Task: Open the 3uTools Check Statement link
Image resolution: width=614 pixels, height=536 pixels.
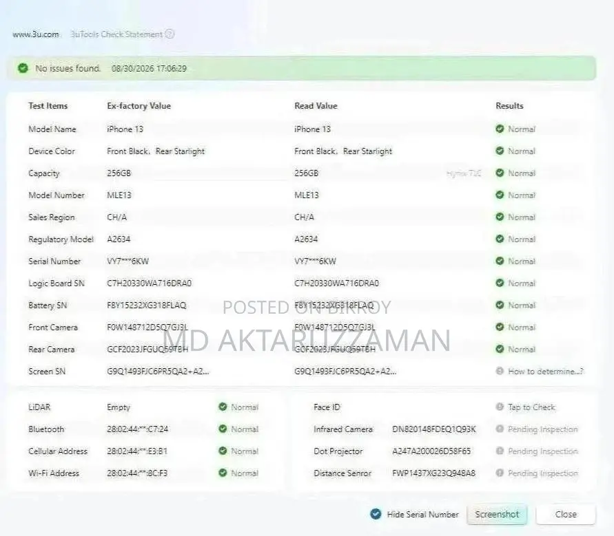Action: (x=116, y=34)
